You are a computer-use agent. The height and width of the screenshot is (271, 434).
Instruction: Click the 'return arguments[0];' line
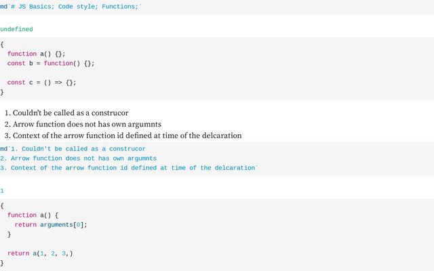(51, 225)
